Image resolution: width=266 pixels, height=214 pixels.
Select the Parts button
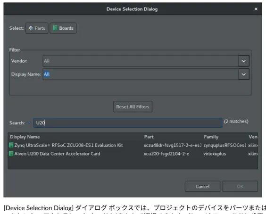click(37, 28)
